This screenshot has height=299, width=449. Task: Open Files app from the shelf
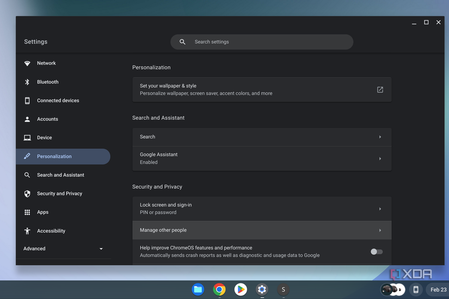tap(198, 290)
